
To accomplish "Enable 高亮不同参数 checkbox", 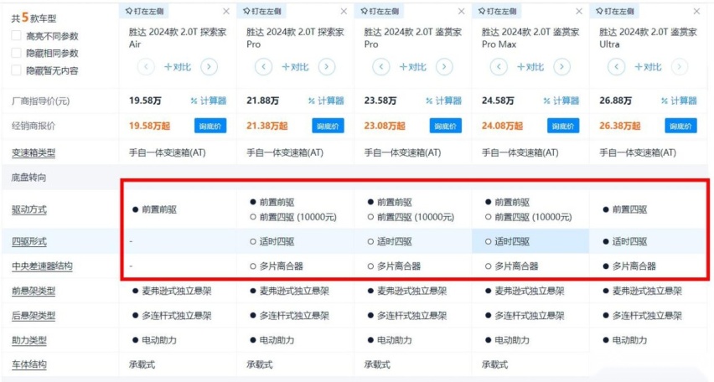I will [x=16, y=35].
